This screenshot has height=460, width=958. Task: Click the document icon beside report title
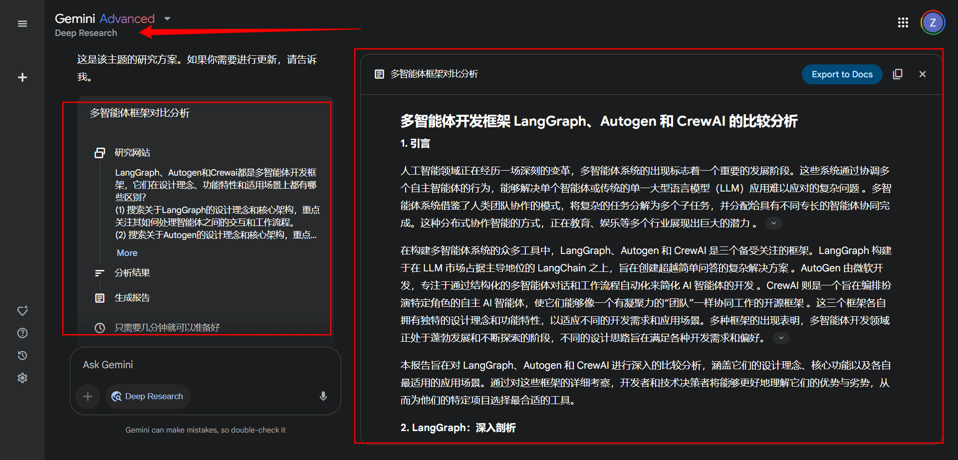(379, 74)
